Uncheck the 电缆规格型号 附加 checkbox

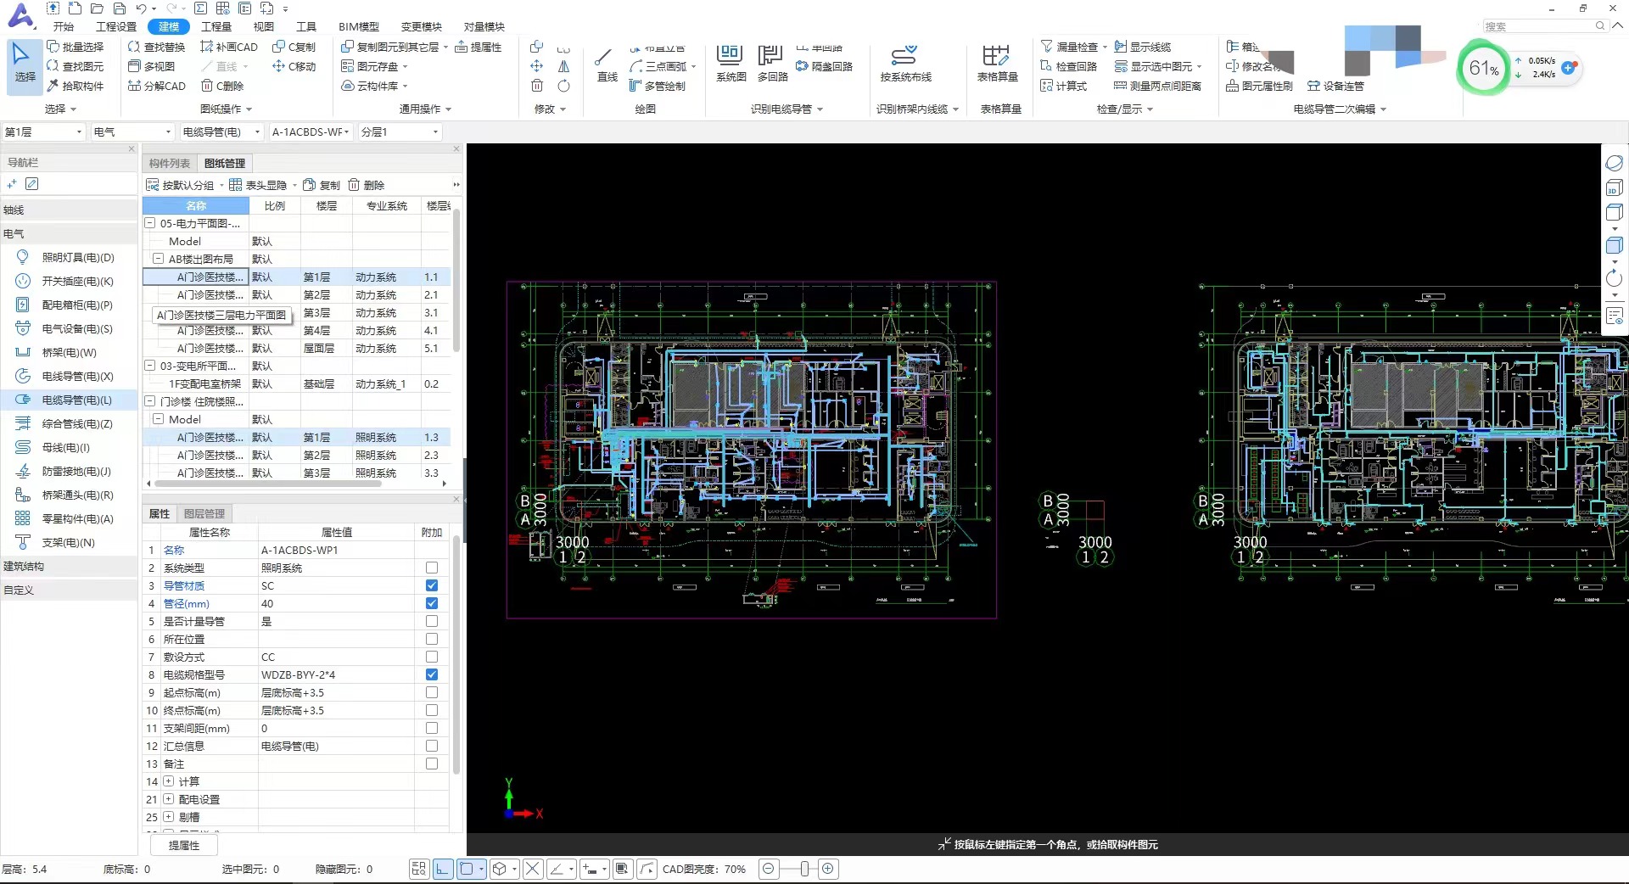point(432,674)
